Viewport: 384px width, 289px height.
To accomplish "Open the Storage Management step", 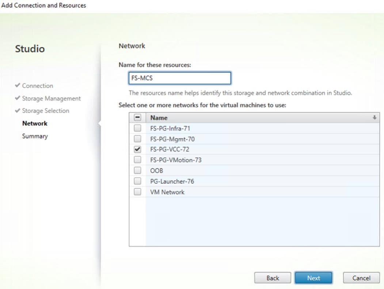I will coord(51,98).
